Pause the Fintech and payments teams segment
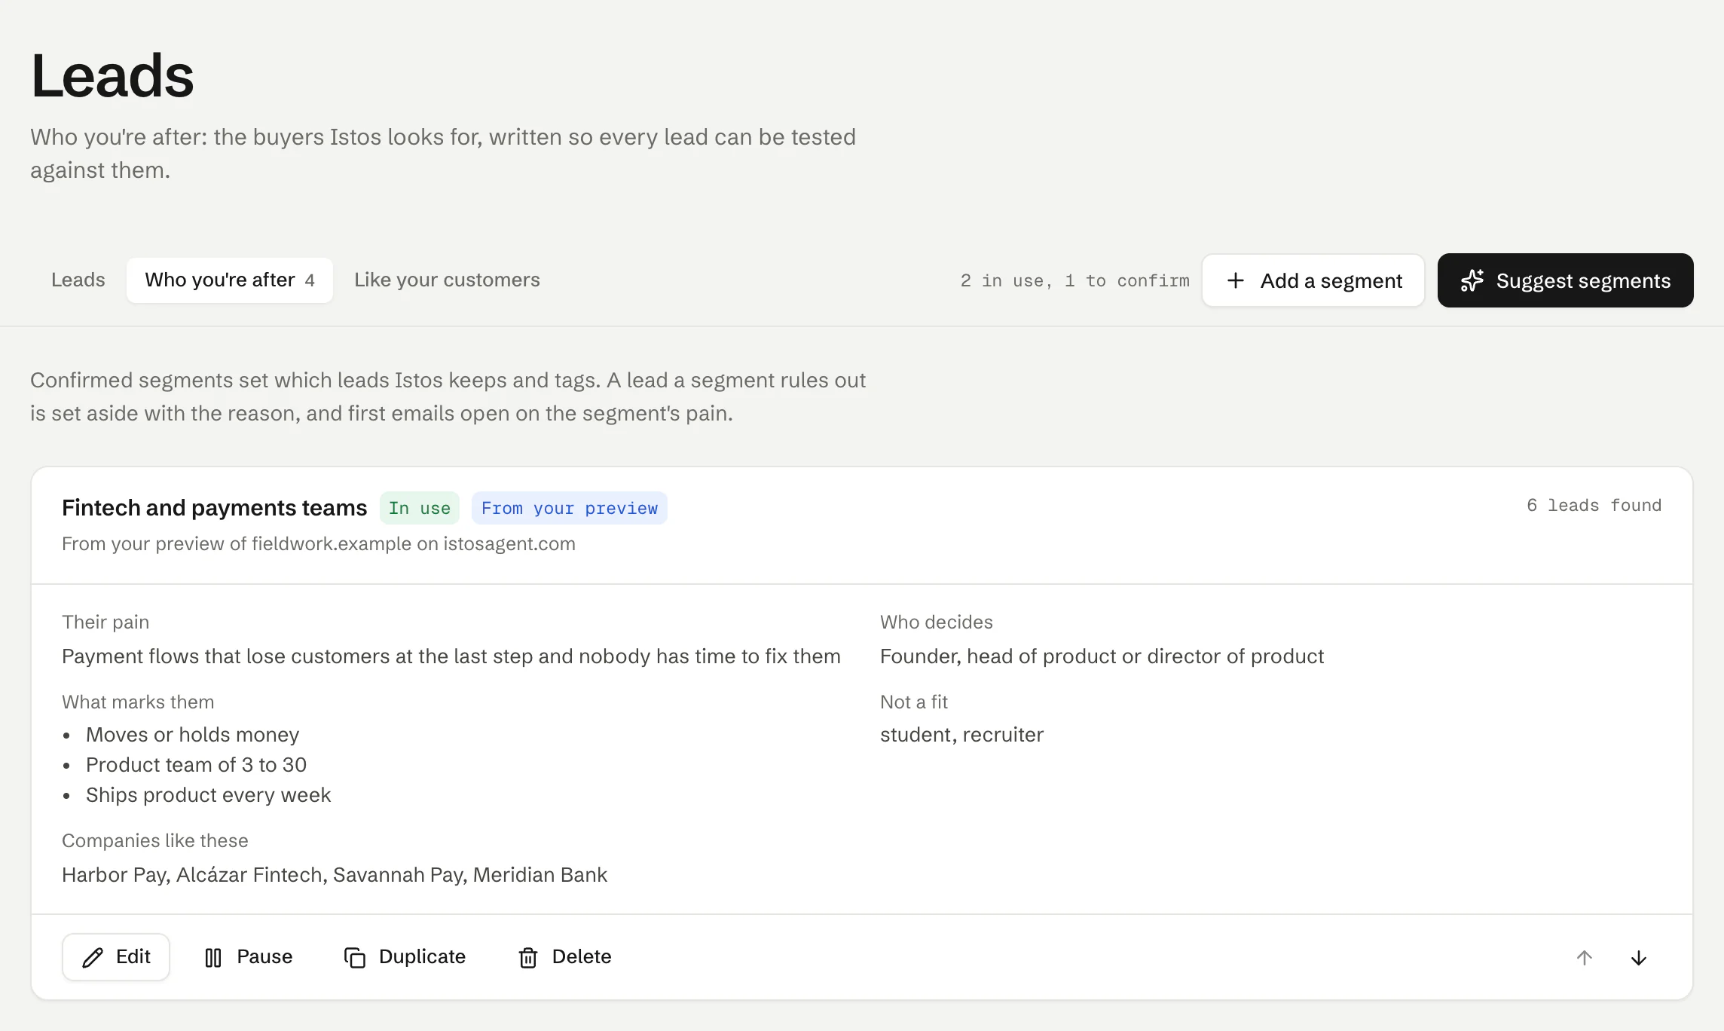The width and height of the screenshot is (1724, 1031). [248, 957]
